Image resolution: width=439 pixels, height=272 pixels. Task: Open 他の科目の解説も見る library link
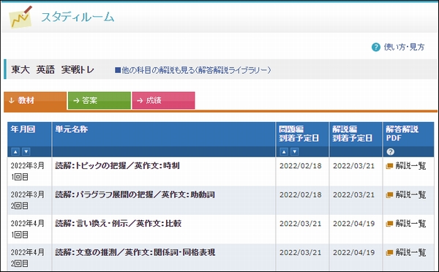[x=193, y=70]
